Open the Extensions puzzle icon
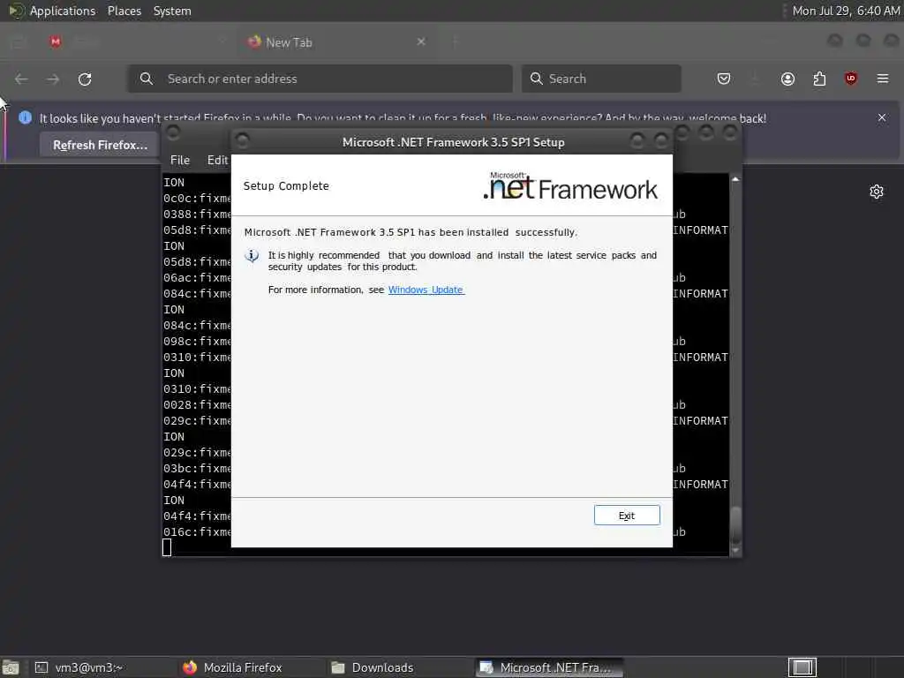This screenshot has height=678, width=904. click(819, 79)
